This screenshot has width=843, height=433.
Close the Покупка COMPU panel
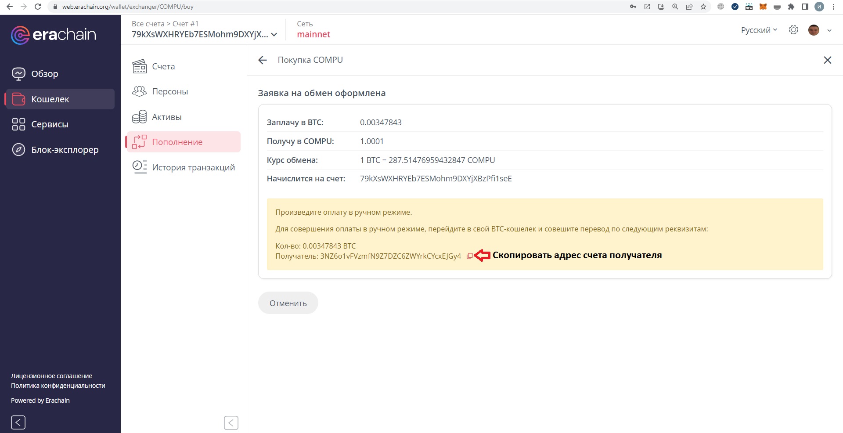click(x=827, y=60)
